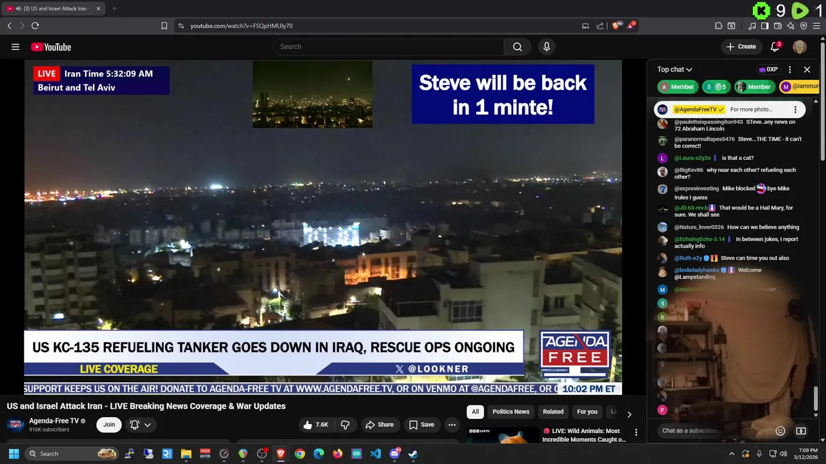Dislike the video
826x464 pixels.
pyautogui.click(x=345, y=425)
